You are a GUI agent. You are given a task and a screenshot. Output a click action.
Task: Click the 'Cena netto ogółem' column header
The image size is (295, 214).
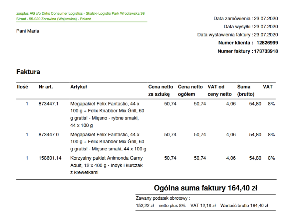pos(190,90)
